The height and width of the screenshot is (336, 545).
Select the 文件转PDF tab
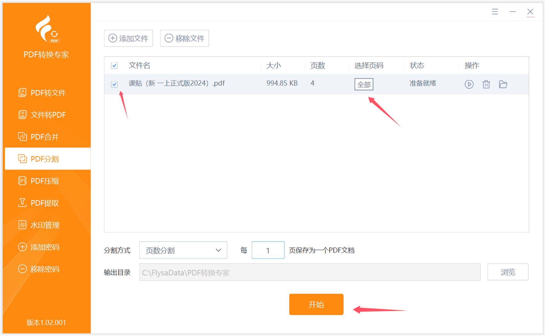point(48,115)
